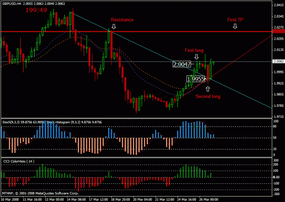
Task: Click the 80 level on Stoch scale
Action: [275, 126]
